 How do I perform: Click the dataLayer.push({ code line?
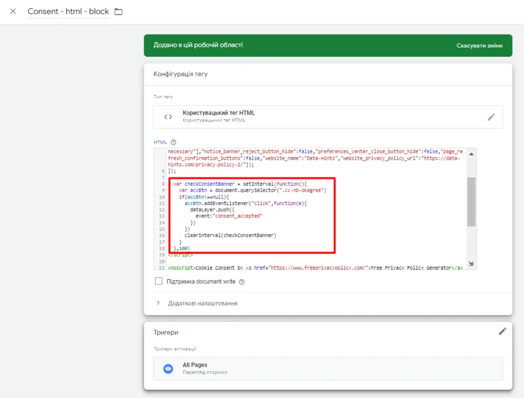[x=212, y=210]
